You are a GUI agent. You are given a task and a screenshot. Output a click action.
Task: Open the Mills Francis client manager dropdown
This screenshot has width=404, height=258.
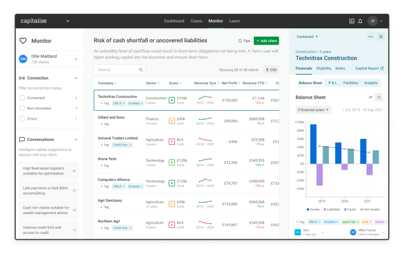(x=383, y=232)
